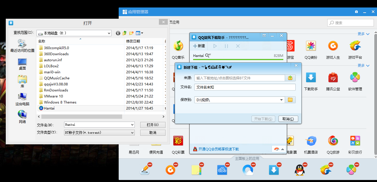
Task: Expand 更多 above the 软件管理 row
Action: (x=363, y=66)
